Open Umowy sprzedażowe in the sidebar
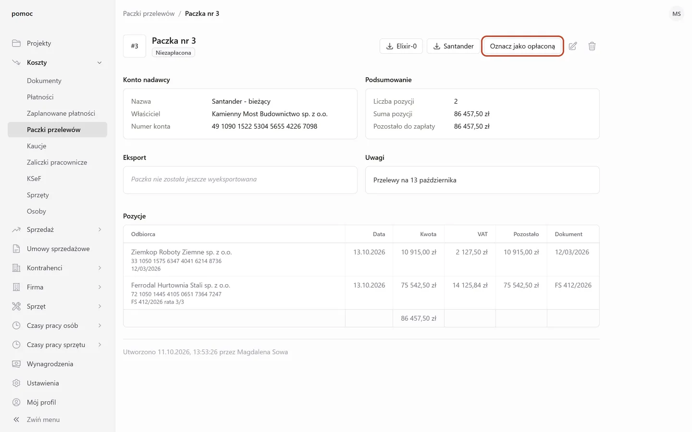The height and width of the screenshot is (432, 692). tap(57, 249)
